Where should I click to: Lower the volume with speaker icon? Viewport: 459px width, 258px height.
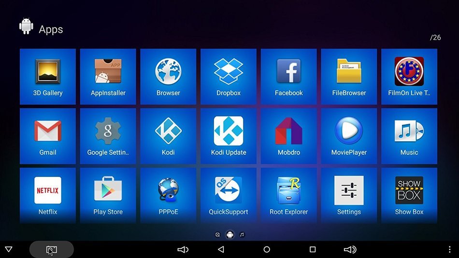[x=183, y=249]
